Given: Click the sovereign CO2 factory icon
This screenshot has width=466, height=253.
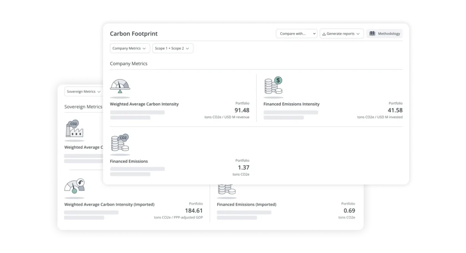Looking at the screenshot, I should (x=74, y=129).
